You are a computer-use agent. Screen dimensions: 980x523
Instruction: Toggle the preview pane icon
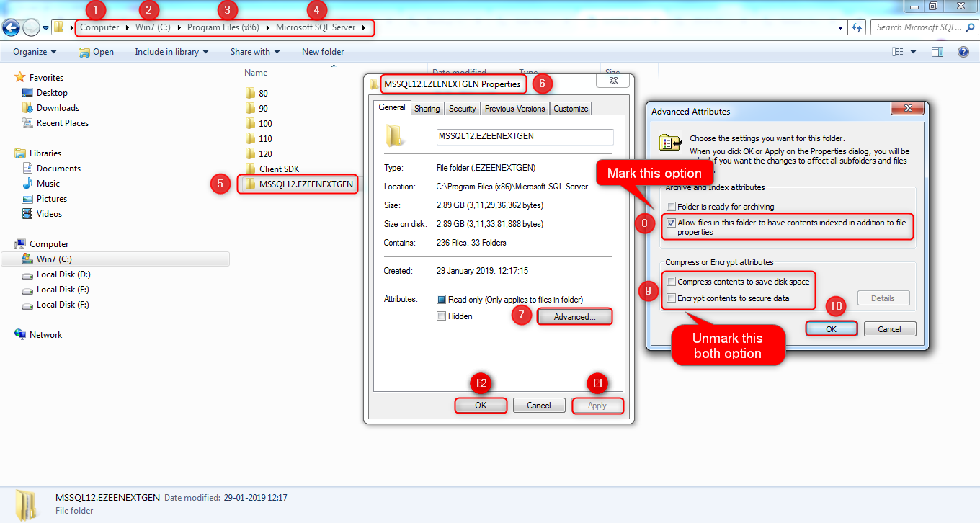[x=937, y=52]
